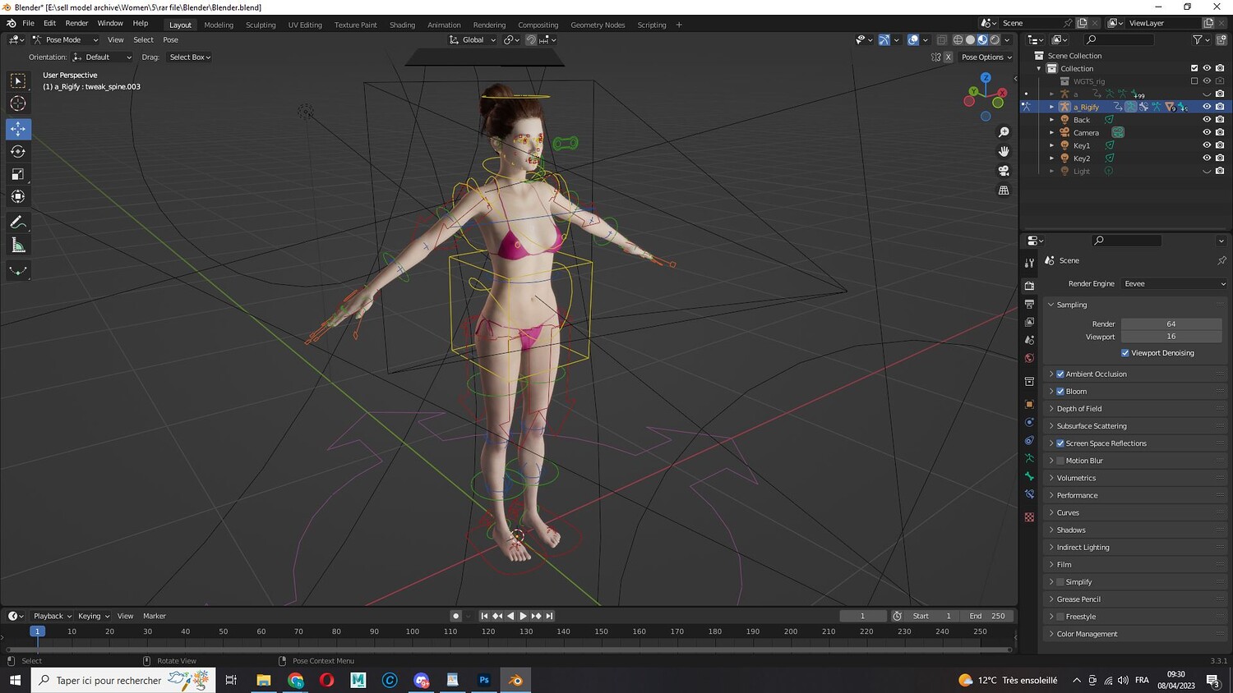The height and width of the screenshot is (693, 1233).
Task: Select the Move tool in left toolbar
Action: (x=18, y=129)
